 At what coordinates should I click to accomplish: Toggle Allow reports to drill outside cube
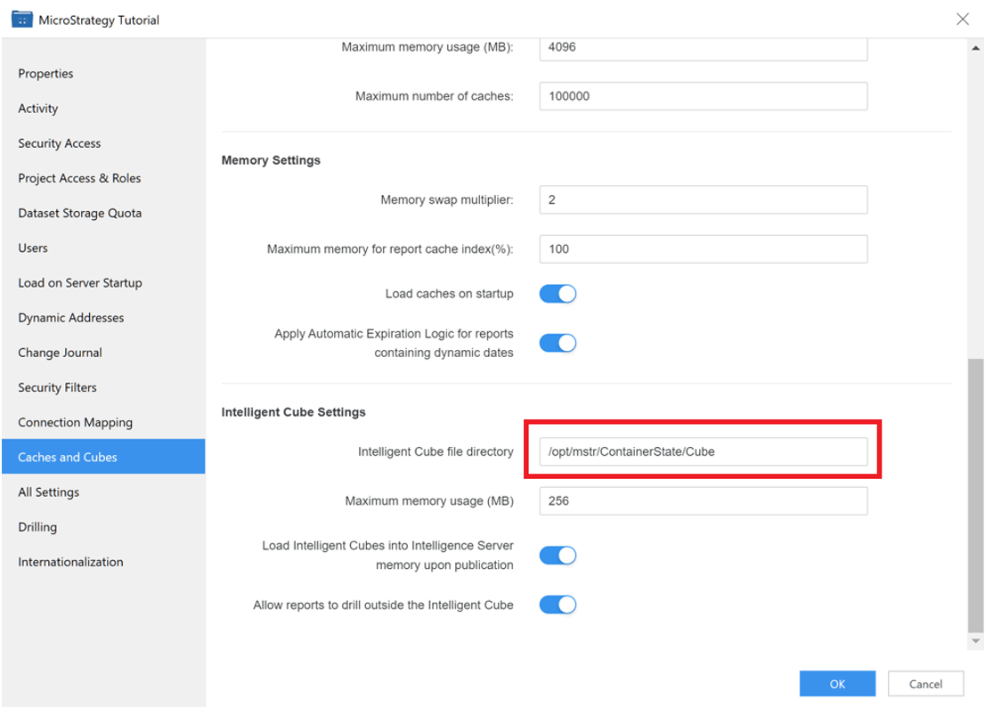tap(558, 605)
